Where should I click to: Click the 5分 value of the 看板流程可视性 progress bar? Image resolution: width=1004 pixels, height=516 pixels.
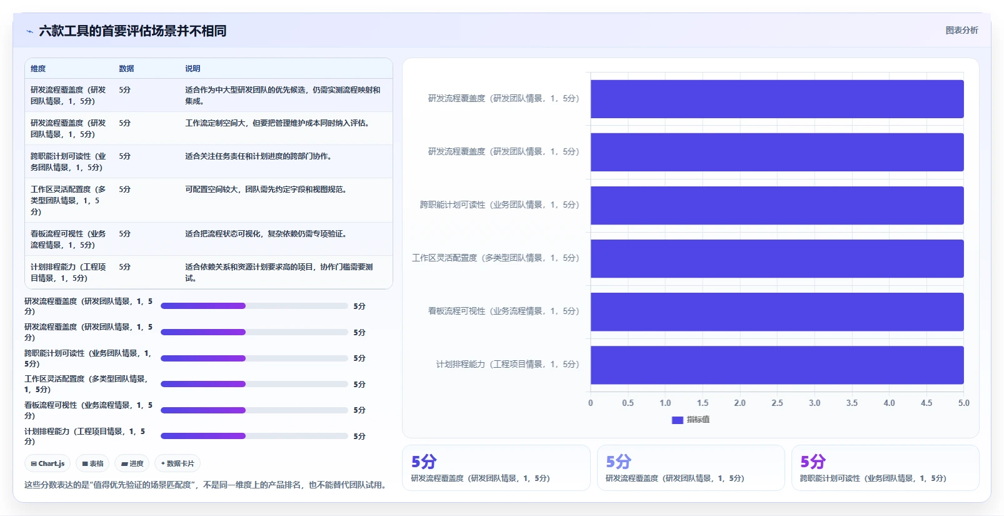(x=359, y=410)
